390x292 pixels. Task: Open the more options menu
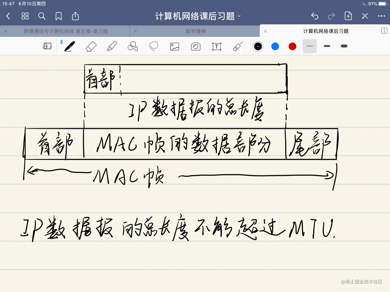coord(381,16)
